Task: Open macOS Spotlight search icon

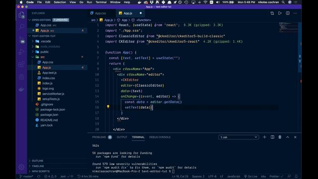Action: (283, 2)
